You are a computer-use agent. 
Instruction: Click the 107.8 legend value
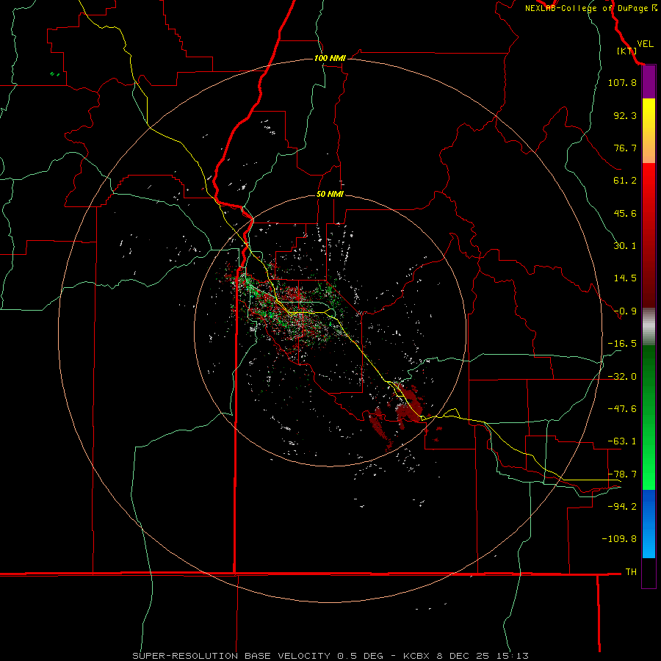point(622,82)
